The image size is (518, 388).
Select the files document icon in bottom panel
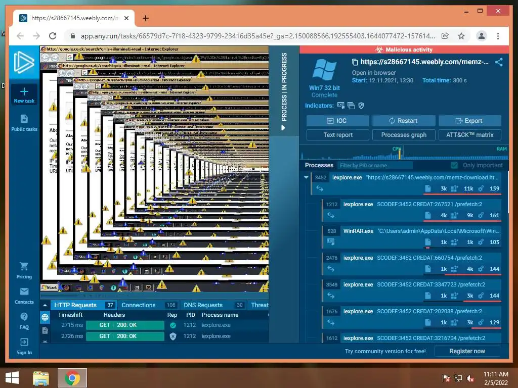point(45,330)
